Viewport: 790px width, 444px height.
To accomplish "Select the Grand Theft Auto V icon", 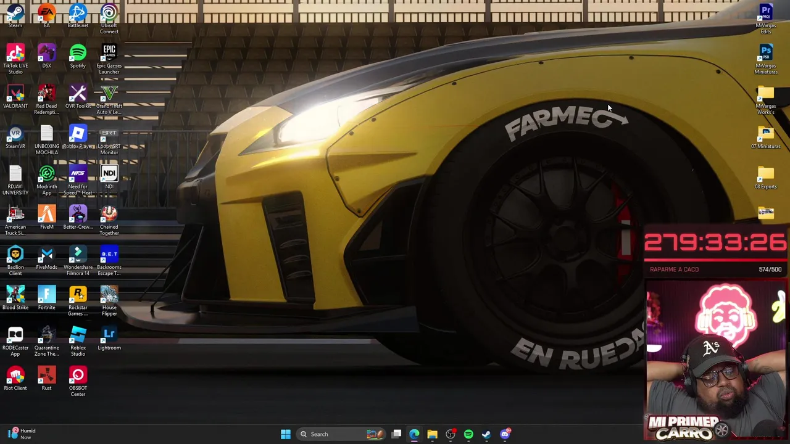I will click(109, 99).
